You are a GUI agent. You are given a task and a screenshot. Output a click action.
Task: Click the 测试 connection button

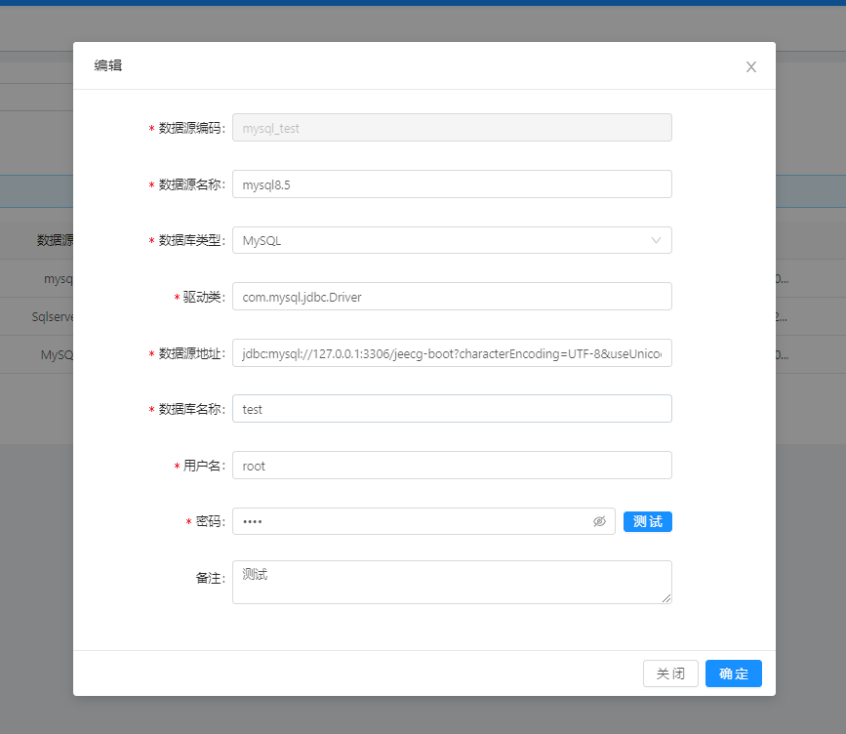click(647, 521)
